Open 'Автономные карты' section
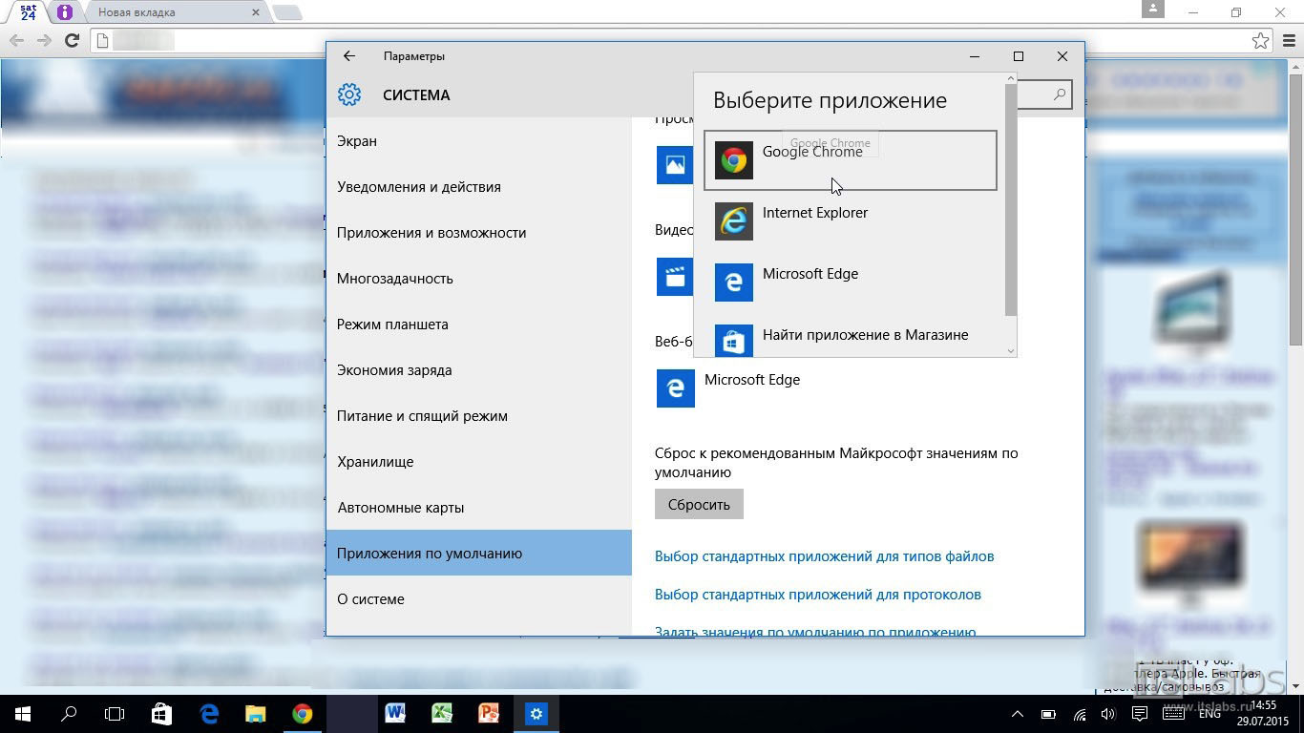Viewport: 1304px width, 733px height. 478,508
